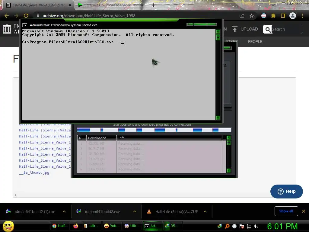This screenshot has height=232, width=309.
Task: Open the PEOPLE menu on archive.org
Action: coord(255,42)
